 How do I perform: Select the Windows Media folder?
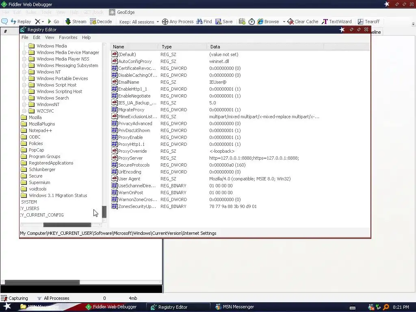tap(52, 46)
